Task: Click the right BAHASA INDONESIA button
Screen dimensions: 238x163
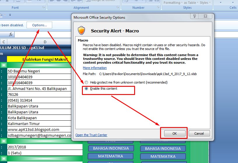Action: [163, 149]
